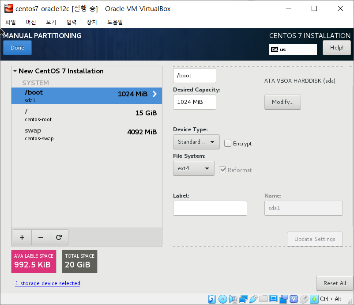Click the minus icon to remove mount point
The image size is (354, 305).
(41, 237)
